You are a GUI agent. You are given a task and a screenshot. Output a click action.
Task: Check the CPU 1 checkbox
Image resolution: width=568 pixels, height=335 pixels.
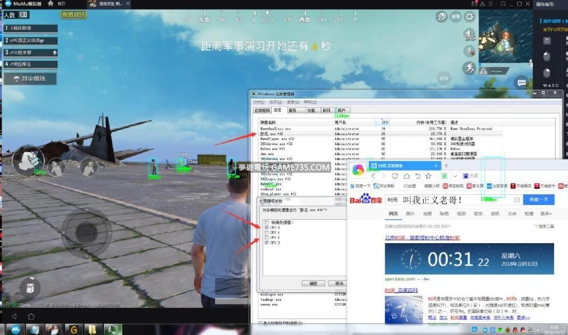267,233
